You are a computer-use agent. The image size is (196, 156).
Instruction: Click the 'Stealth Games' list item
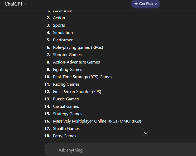point(66,129)
